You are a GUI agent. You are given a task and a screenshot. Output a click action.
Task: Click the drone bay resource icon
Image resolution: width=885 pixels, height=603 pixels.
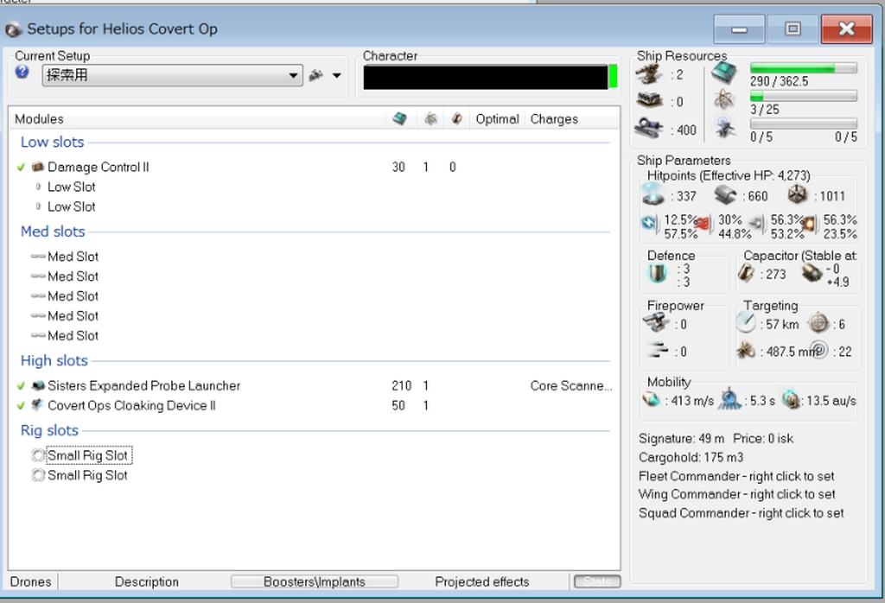(x=723, y=126)
